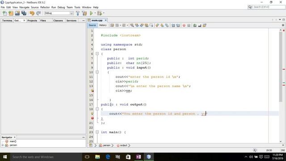The image size is (286, 161).
Task: Select the main.cpp editor tab
Action: pos(97,20)
